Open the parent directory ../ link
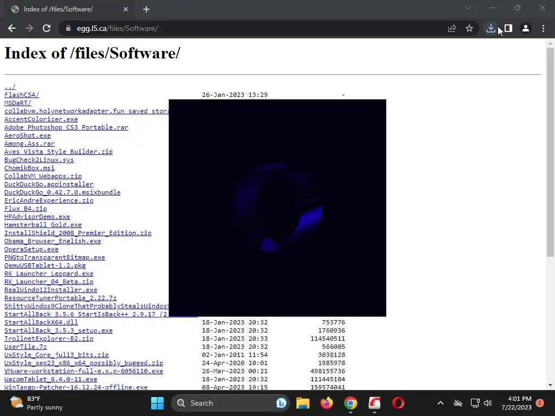 10,86
